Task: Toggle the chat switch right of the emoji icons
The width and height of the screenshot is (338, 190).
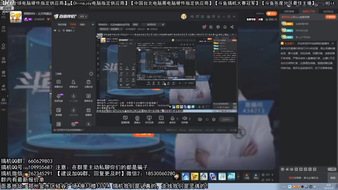Action: (332, 169)
